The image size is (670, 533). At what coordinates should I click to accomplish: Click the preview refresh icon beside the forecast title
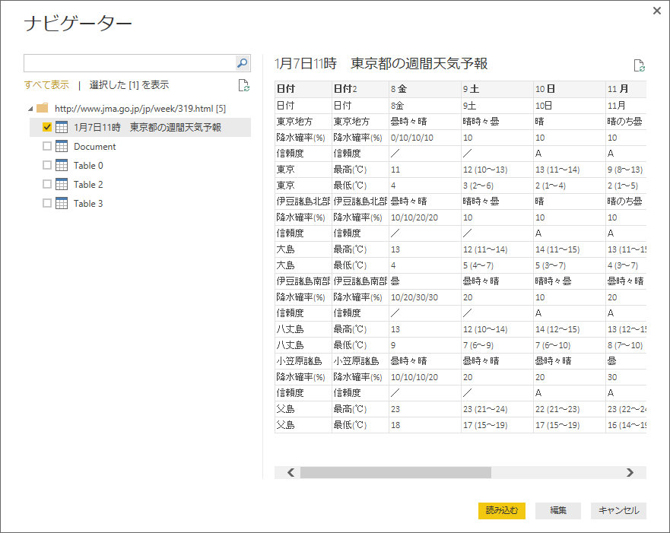tap(640, 65)
